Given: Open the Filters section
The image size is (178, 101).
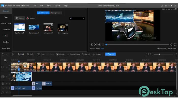Looking at the screenshot, I should [x=6, y=36].
